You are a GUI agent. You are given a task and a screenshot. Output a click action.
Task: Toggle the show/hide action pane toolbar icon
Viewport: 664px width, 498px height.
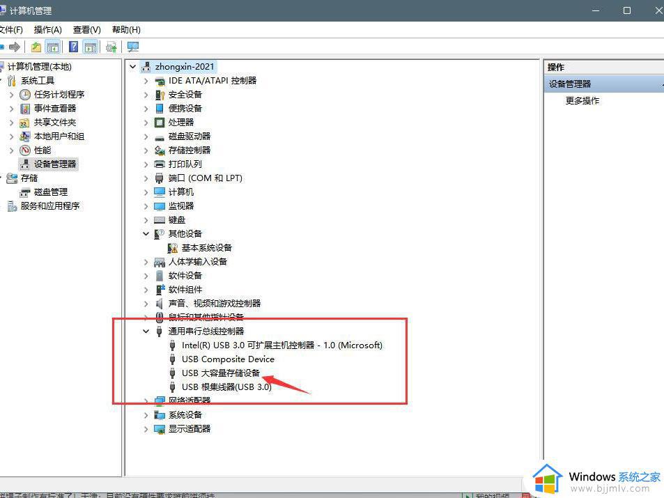(x=90, y=47)
